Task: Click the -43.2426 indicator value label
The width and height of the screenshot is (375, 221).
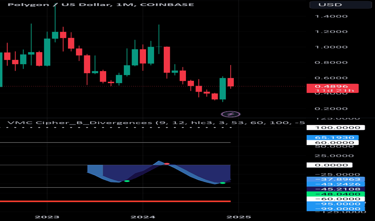Action: pos(336,184)
